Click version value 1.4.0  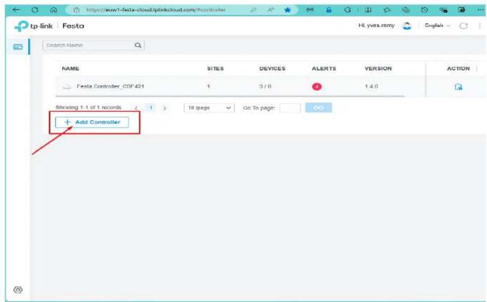[371, 86]
